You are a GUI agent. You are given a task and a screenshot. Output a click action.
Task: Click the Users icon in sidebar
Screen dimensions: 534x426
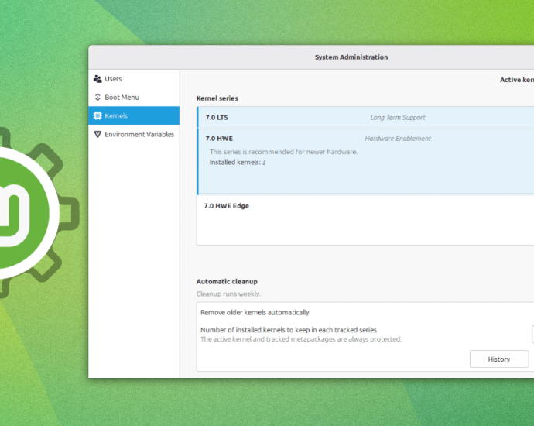point(98,79)
